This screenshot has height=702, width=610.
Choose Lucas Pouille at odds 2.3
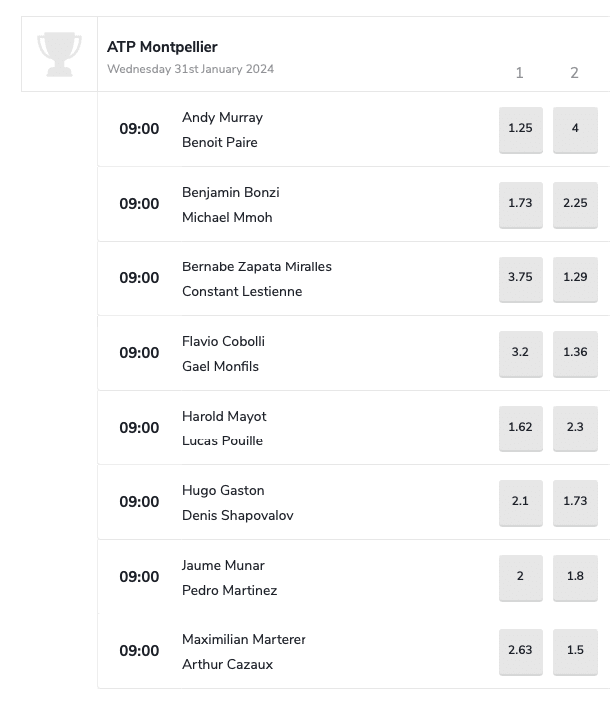[x=575, y=429]
